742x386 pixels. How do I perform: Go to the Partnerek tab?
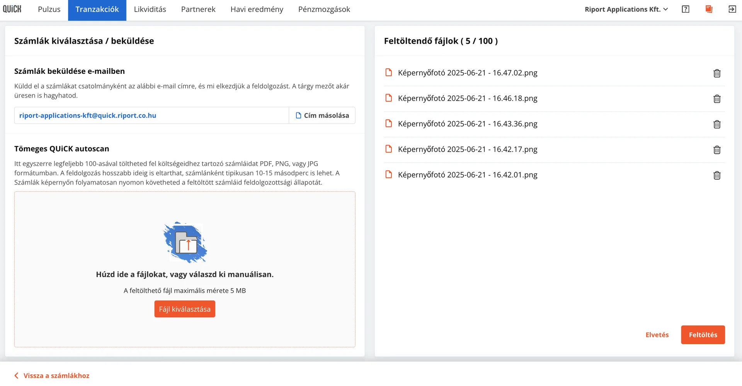click(198, 9)
